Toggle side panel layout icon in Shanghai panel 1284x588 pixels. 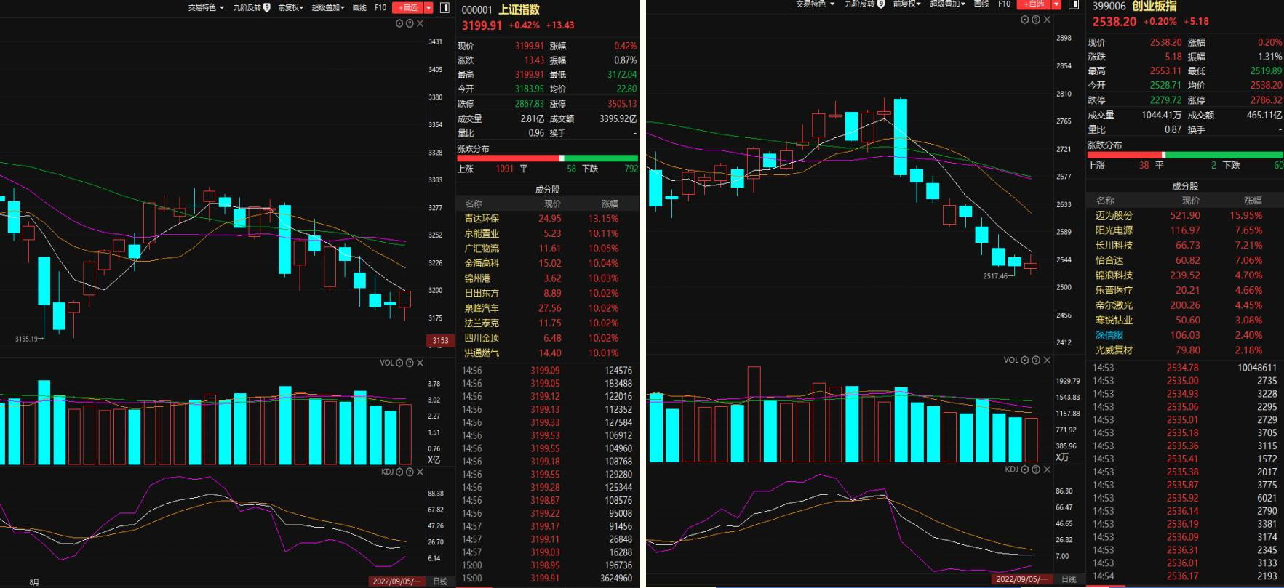[x=445, y=7]
